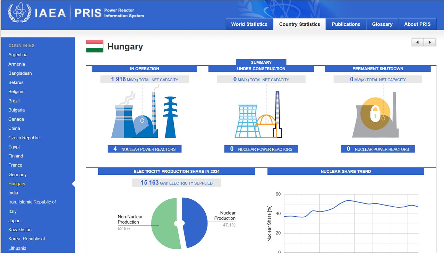Click the 47.1% nuclear share label
The width and height of the screenshot is (444, 253).
click(x=229, y=225)
